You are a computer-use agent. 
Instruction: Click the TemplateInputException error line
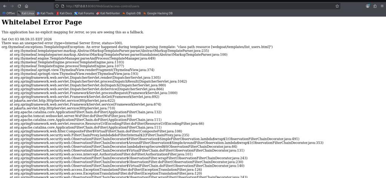[137, 47]
